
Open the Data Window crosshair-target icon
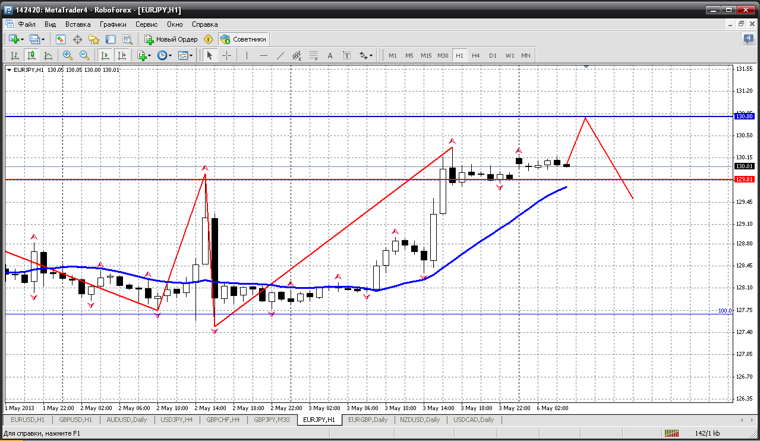tap(77, 39)
